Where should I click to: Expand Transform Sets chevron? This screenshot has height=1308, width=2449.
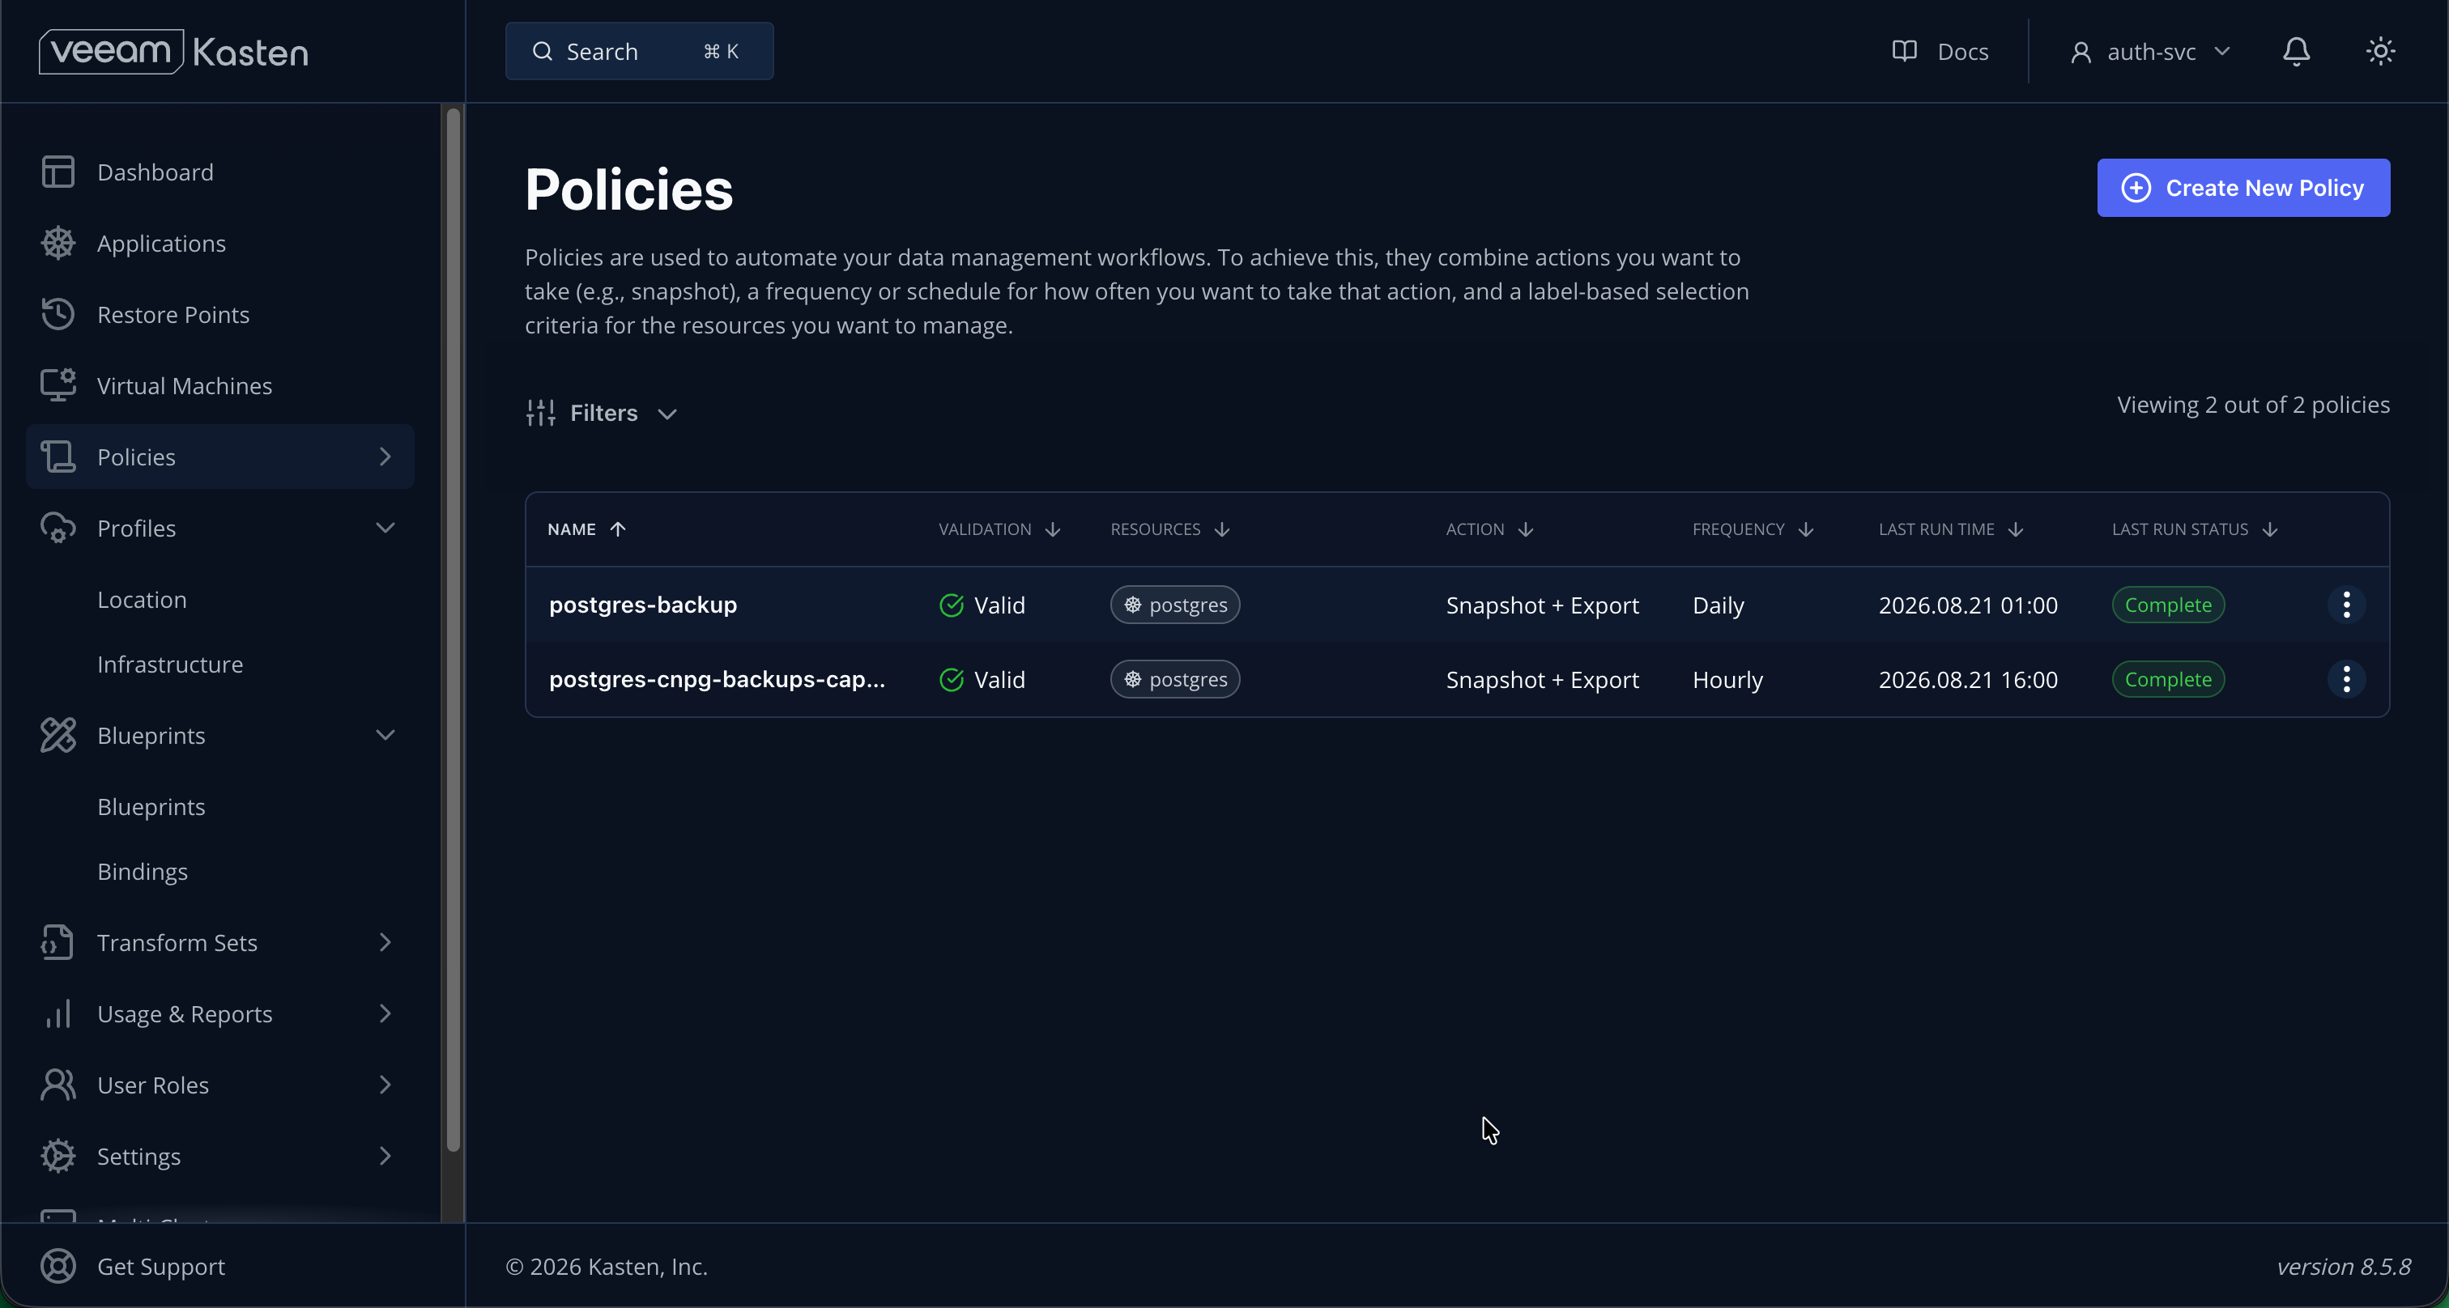pos(385,942)
